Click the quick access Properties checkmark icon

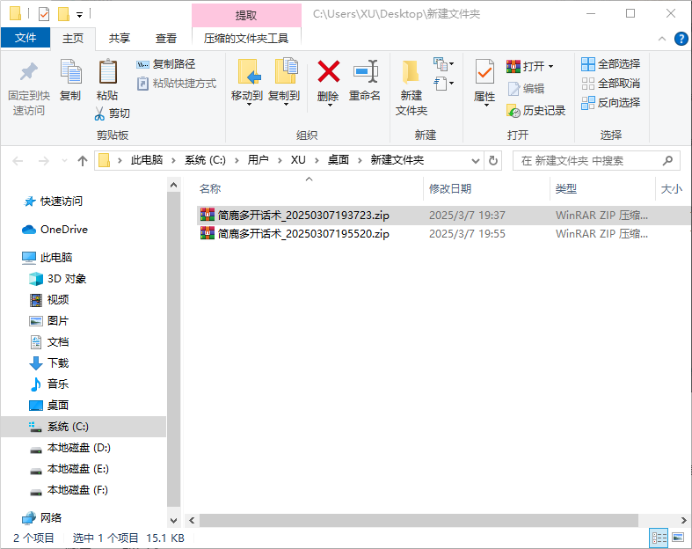(44, 15)
